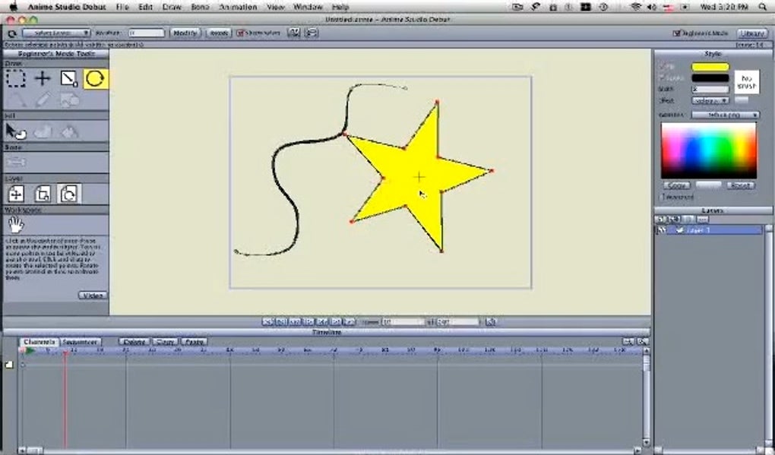This screenshot has width=775, height=455.
Task: Click the Delete Layer icon in Layers panel
Action: tap(688, 220)
